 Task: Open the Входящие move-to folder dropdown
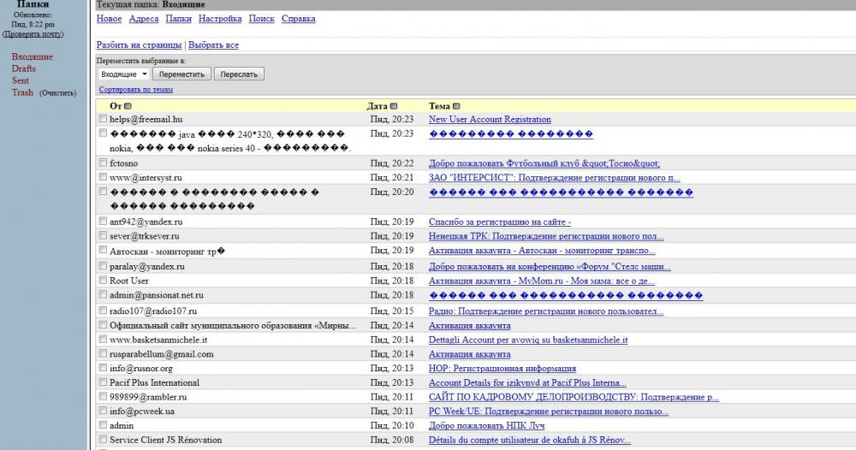(124, 74)
